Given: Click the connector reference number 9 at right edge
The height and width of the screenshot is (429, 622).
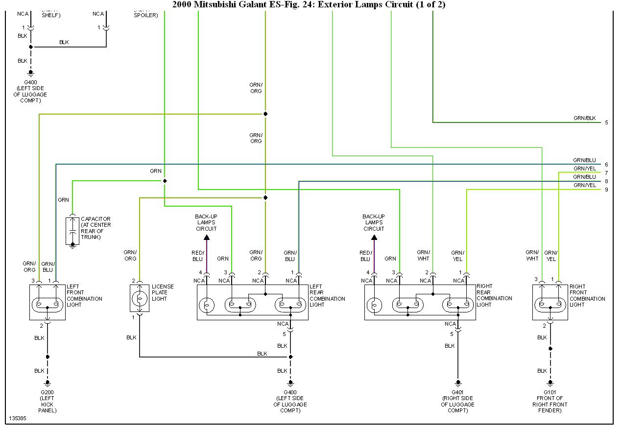Looking at the screenshot, I should (606, 190).
